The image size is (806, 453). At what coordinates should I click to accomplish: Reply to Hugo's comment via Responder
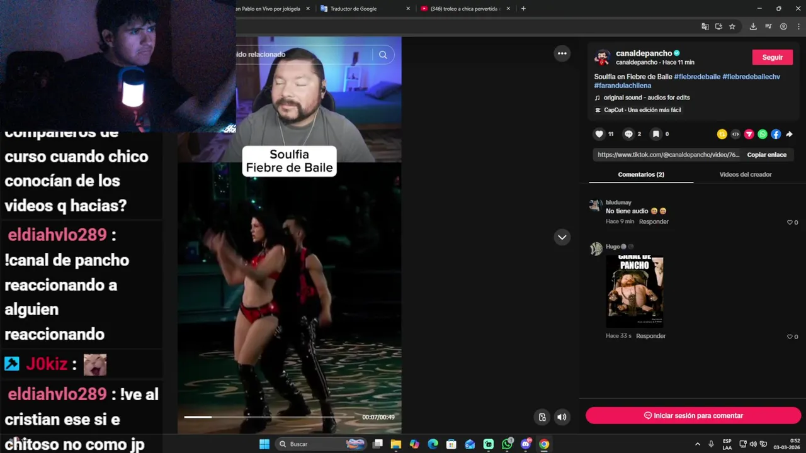[650, 336]
